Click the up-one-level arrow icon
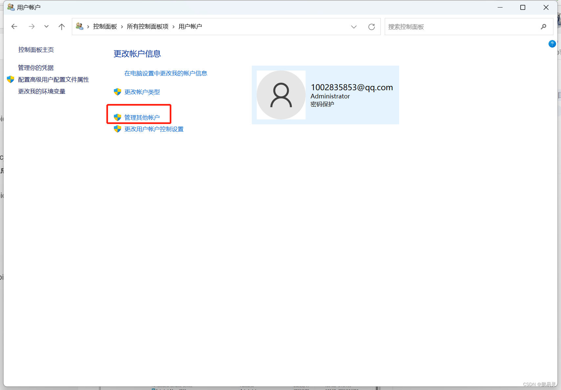This screenshot has width=561, height=390. 62,26
